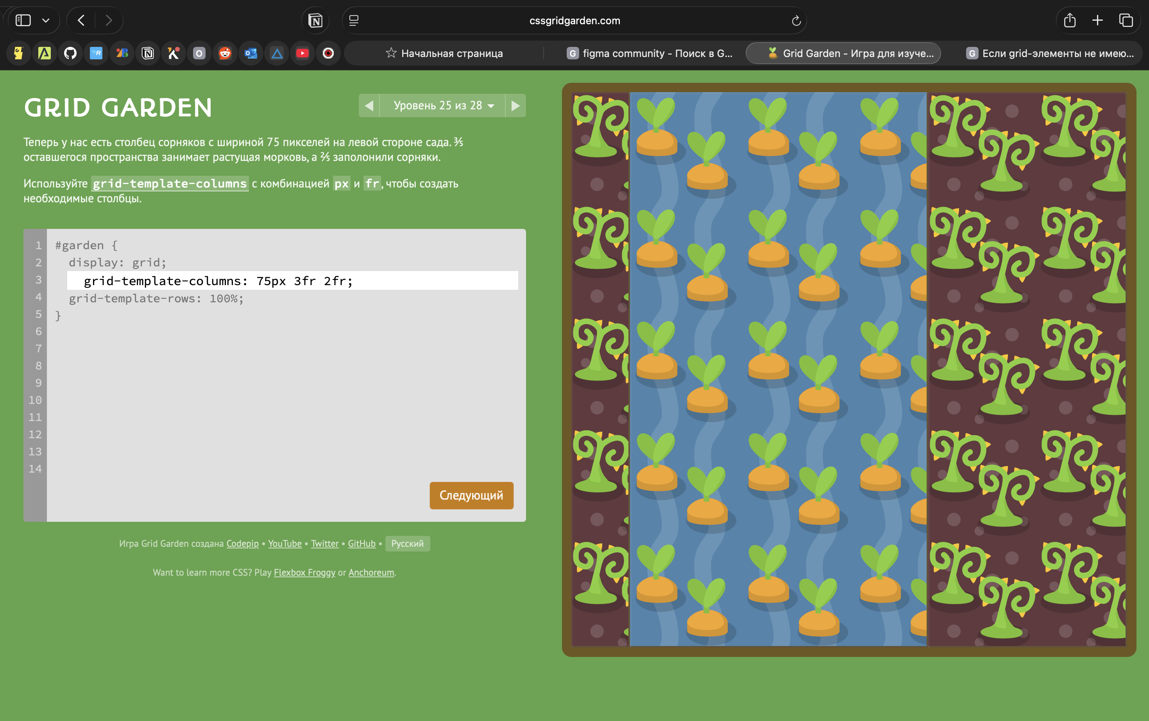Viewport: 1149px width, 721px height.
Task: Click the grid-template-columns code input line
Action: pos(292,281)
